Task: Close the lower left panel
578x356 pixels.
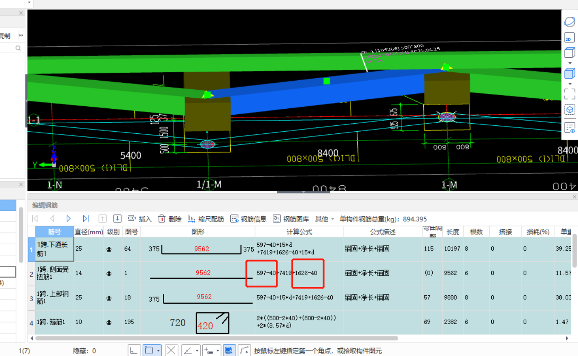Action: (21, 184)
